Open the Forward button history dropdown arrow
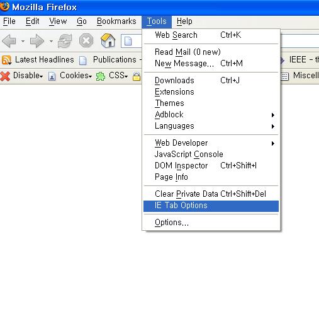Viewport: 319px width, 333px height. [x=51, y=41]
